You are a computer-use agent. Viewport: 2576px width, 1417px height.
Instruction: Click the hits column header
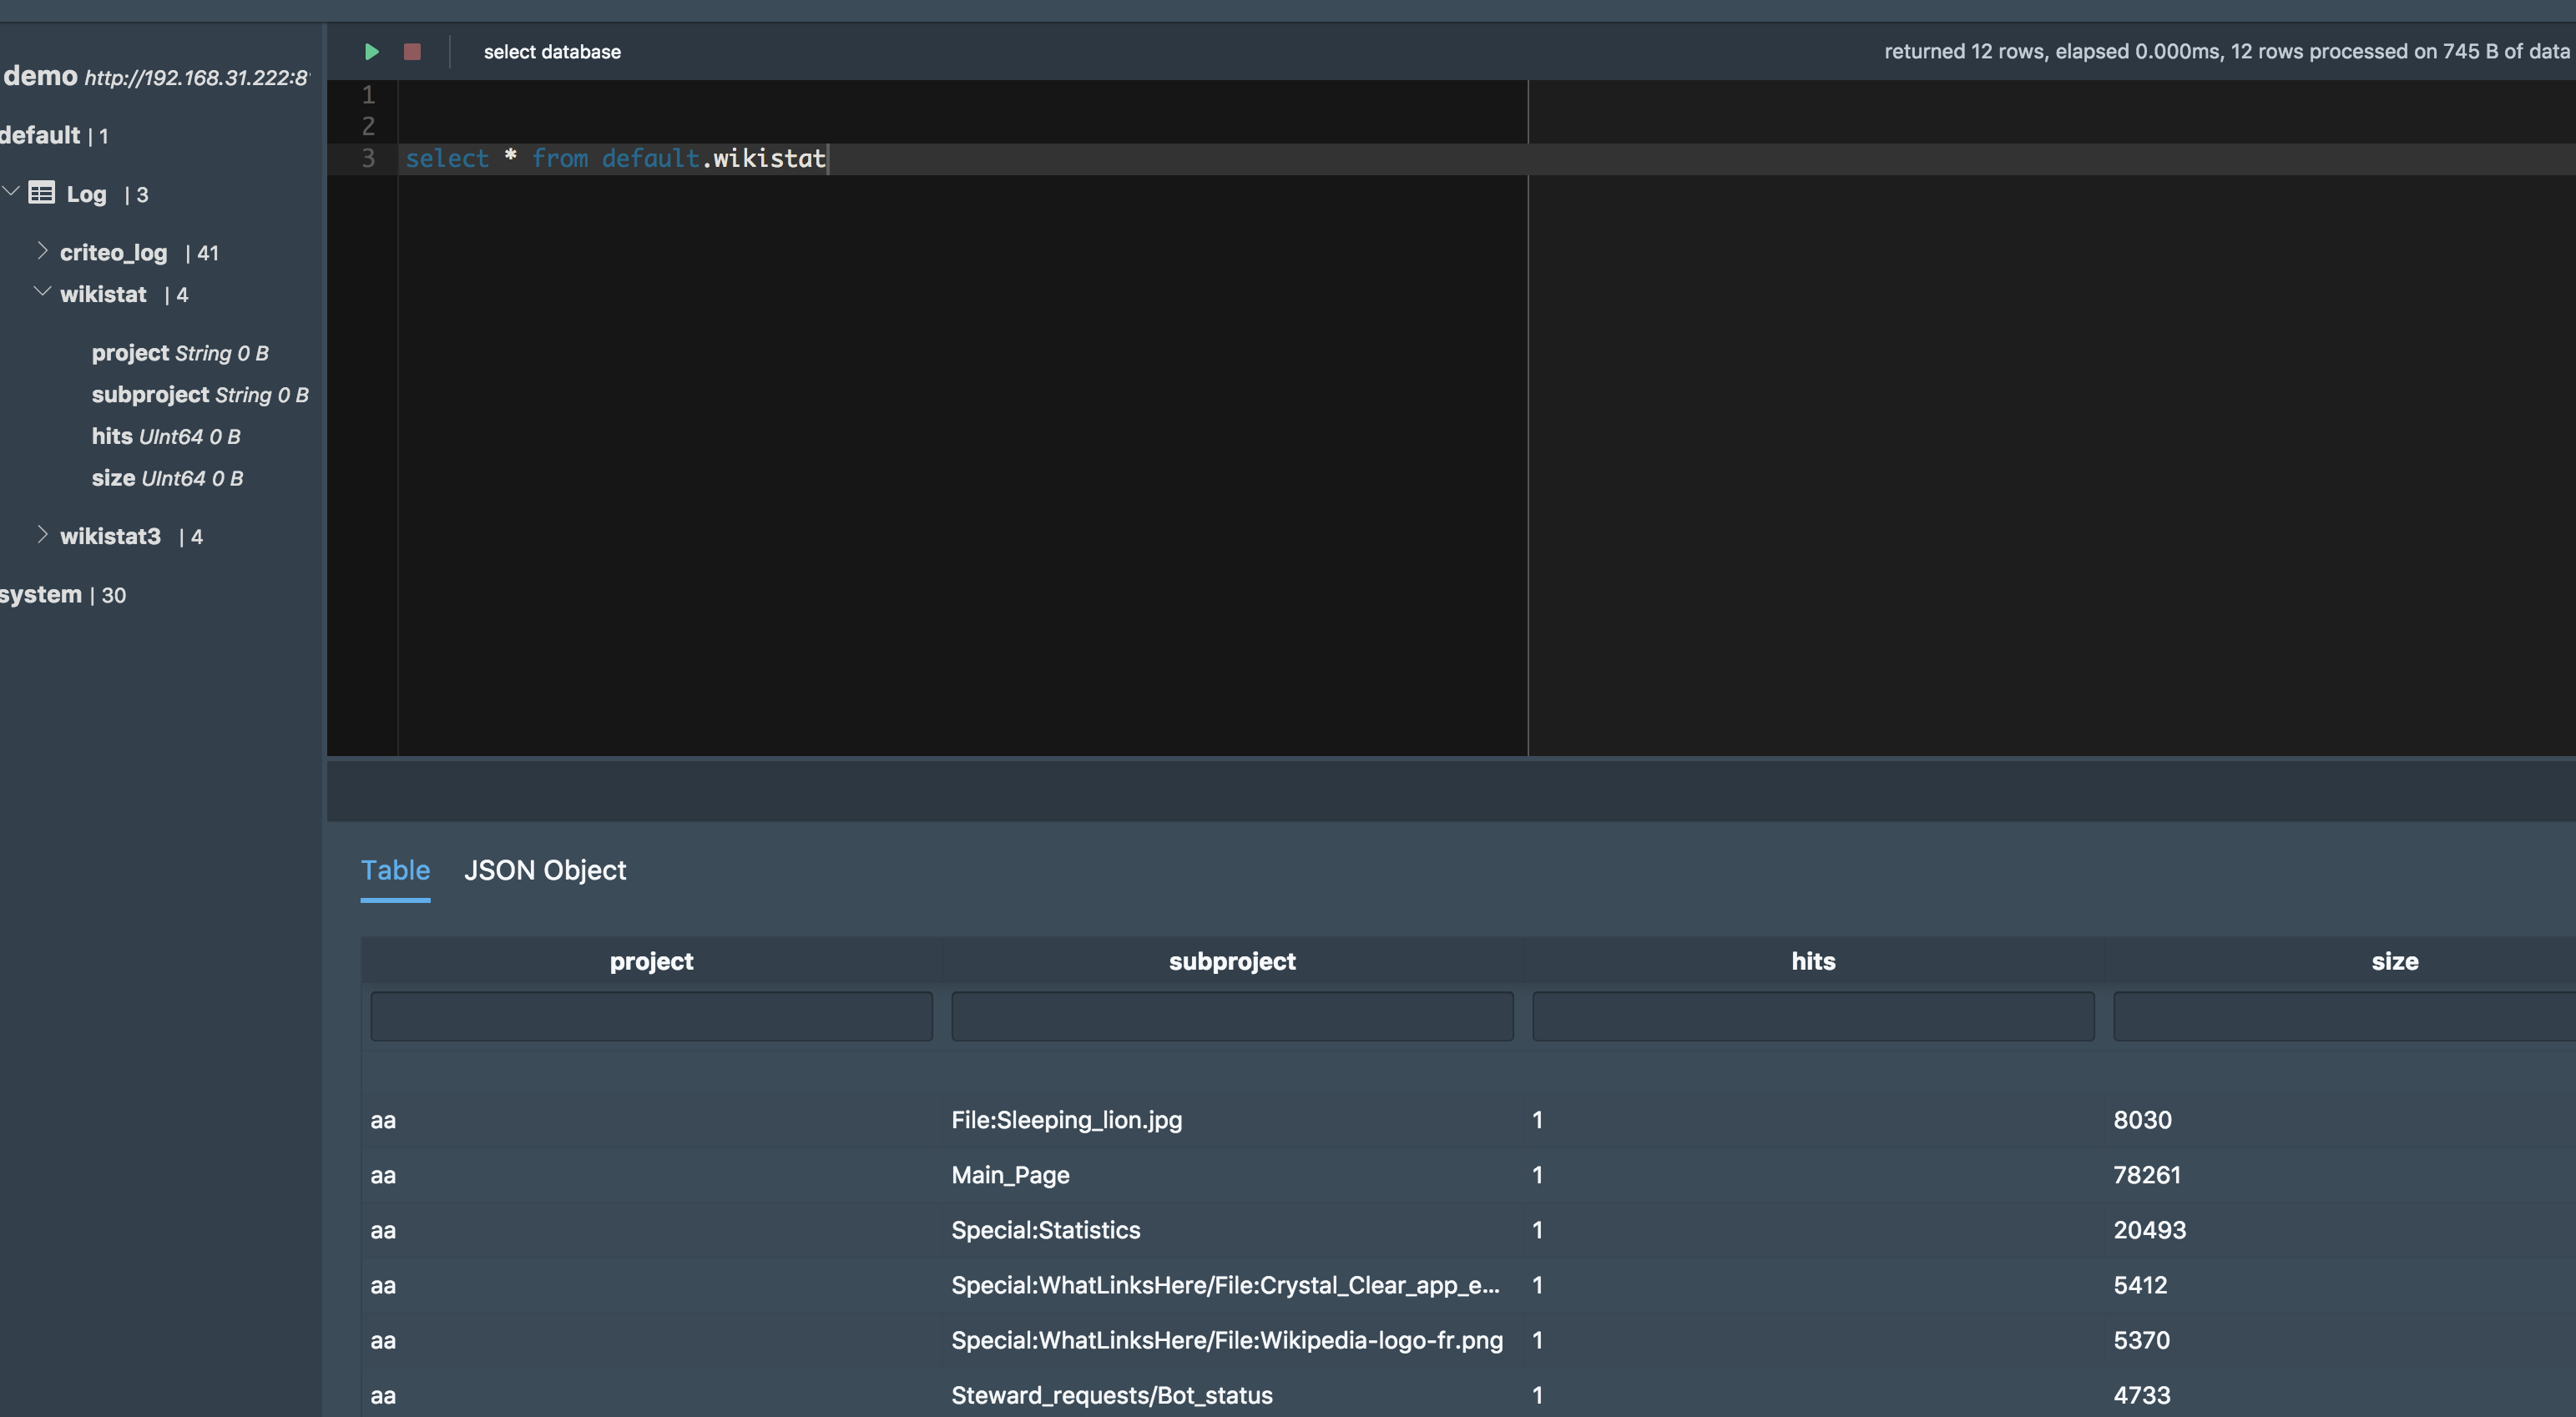click(x=1813, y=961)
